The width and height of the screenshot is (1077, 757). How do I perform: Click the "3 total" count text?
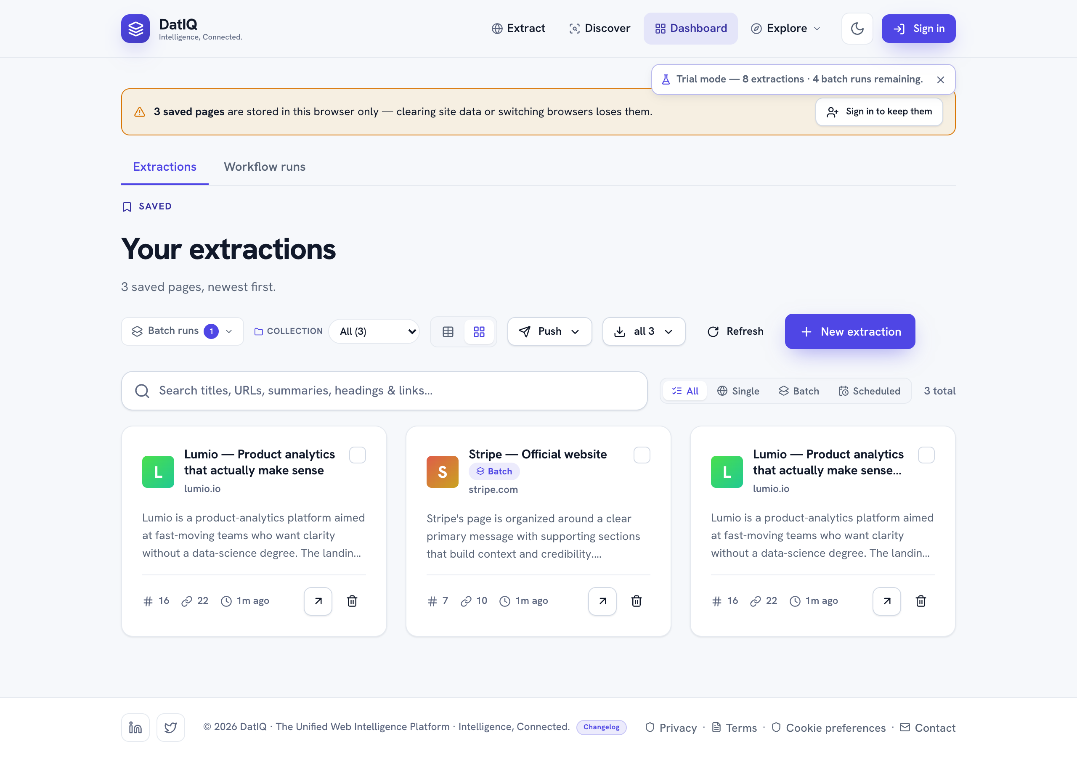939,391
